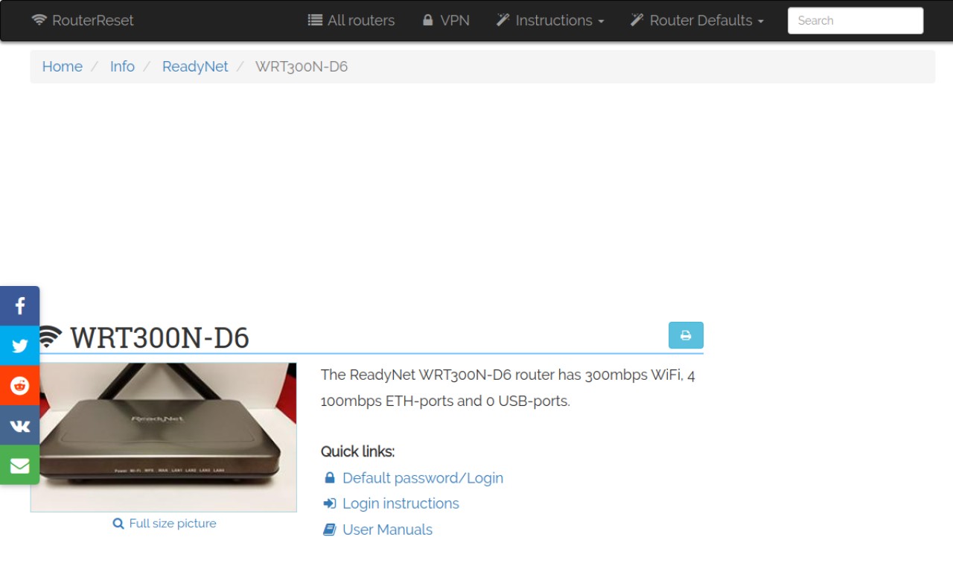Click the WRT300N-D6 page heading
This screenshot has width=953, height=572.
pos(159,337)
